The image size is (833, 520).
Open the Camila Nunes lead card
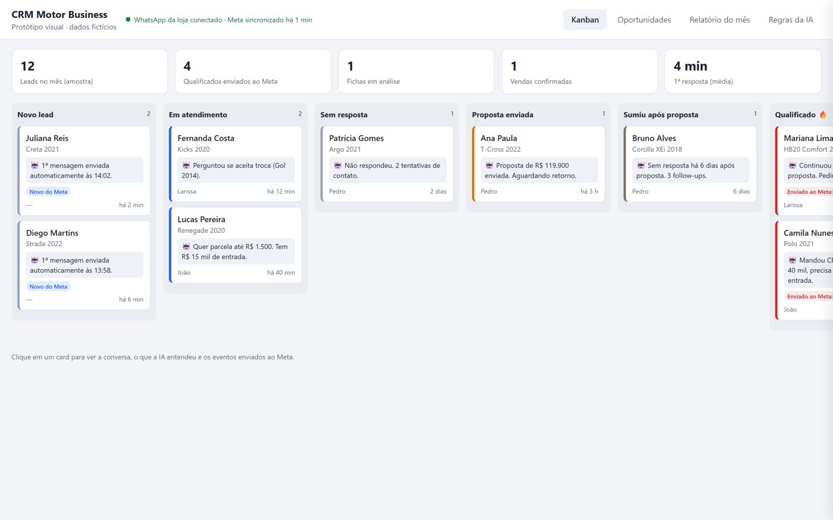[x=804, y=270]
